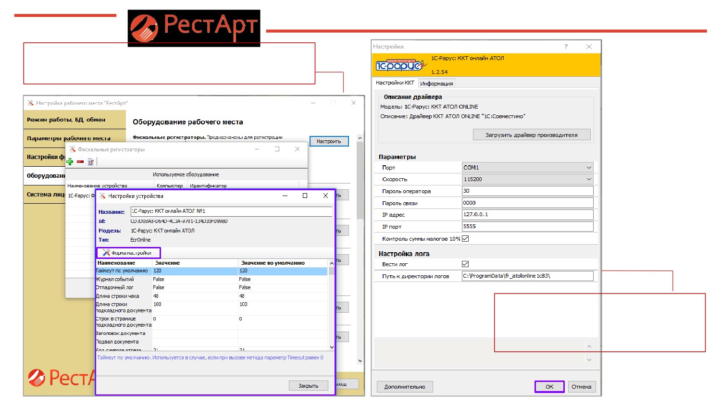Select the 1С-Рарус registrar list row
Viewport: 721px width, 405px height.
(81, 196)
